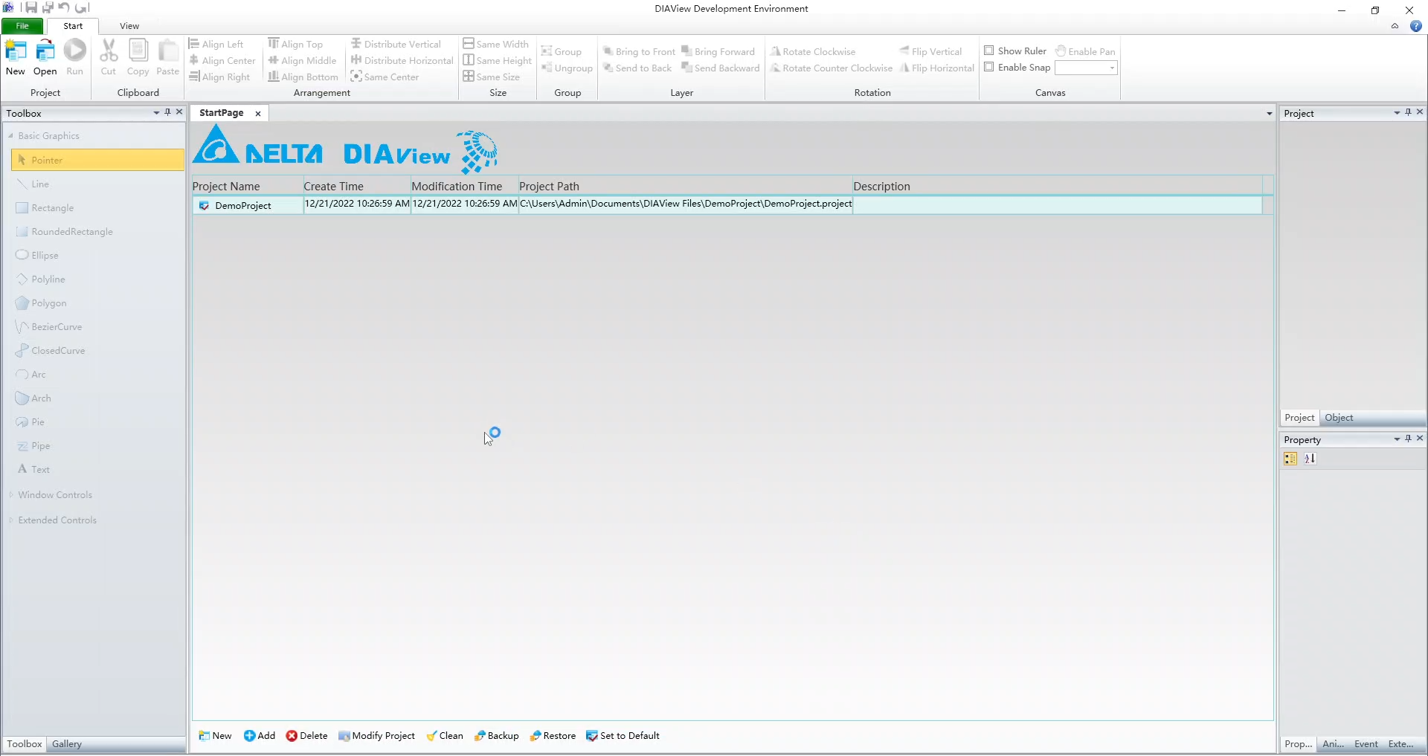The width and height of the screenshot is (1428, 756).
Task: Pin the Toolbox panel
Action: pos(167,112)
